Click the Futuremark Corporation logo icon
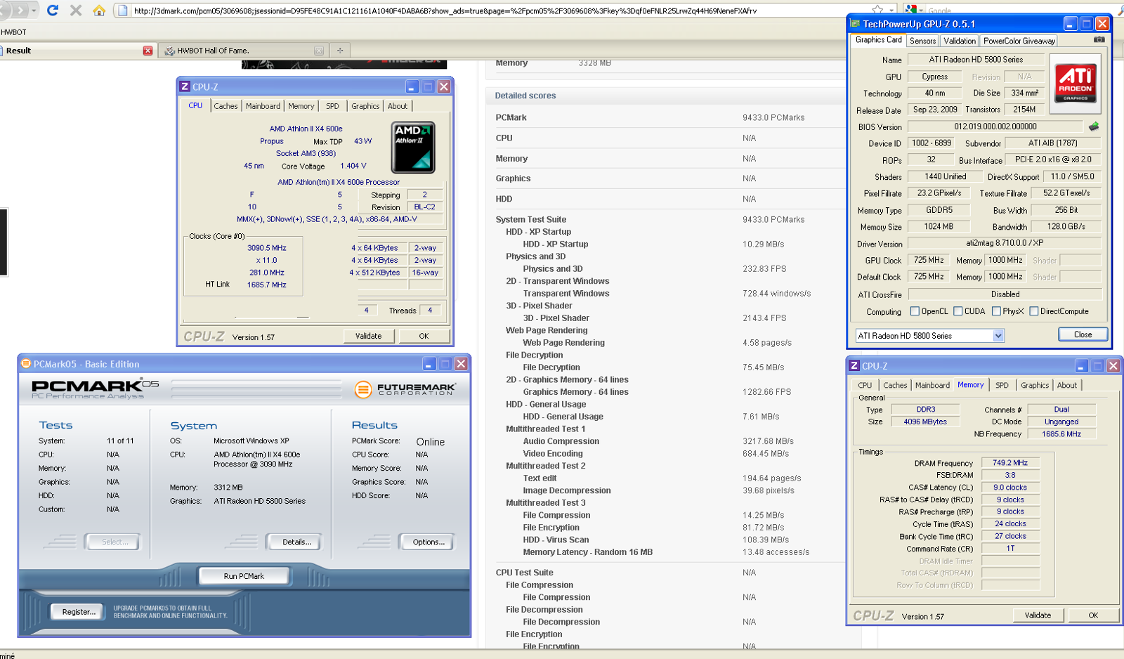Viewport: 1124px width, 659px height. click(x=362, y=389)
